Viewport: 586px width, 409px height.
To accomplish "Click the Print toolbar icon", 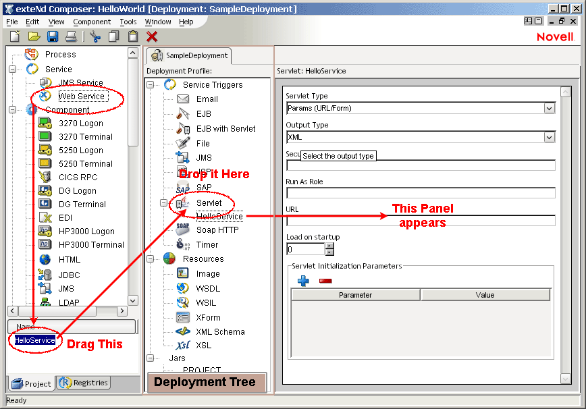I will [71, 36].
